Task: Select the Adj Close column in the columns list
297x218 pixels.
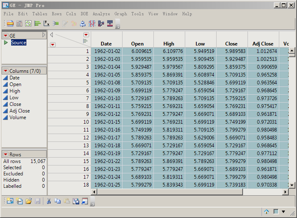Action: 19,111
